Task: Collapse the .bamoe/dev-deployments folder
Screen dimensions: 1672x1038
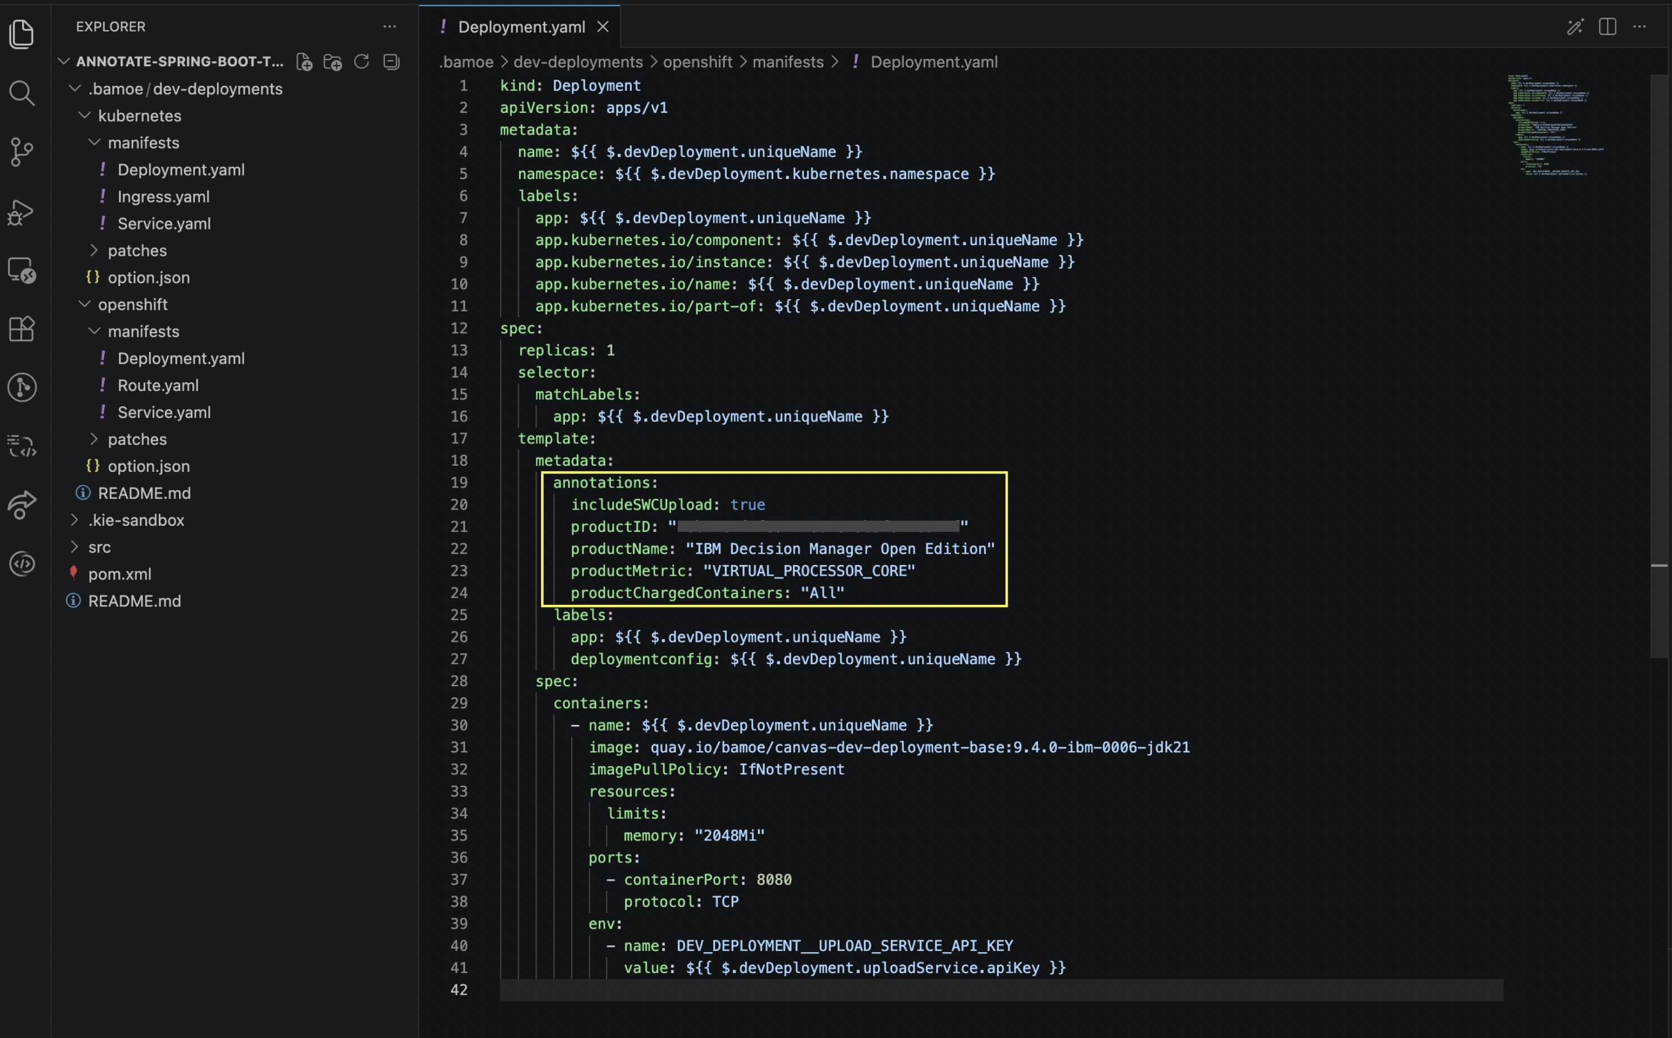Action: (x=75, y=89)
